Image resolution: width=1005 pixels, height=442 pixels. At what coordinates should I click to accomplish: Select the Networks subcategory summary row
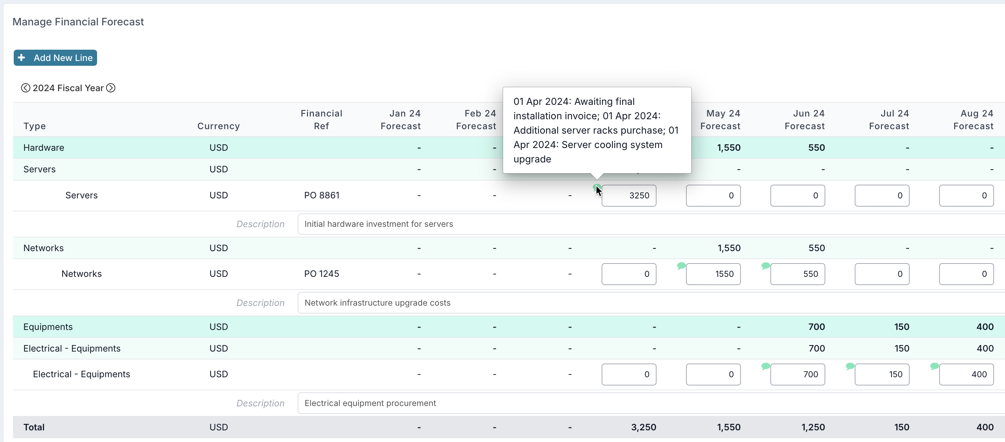coord(509,248)
